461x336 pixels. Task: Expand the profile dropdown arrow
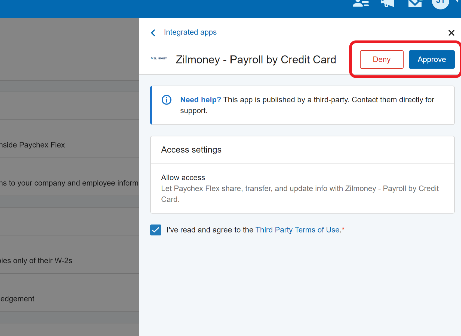[x=458, y=2]
